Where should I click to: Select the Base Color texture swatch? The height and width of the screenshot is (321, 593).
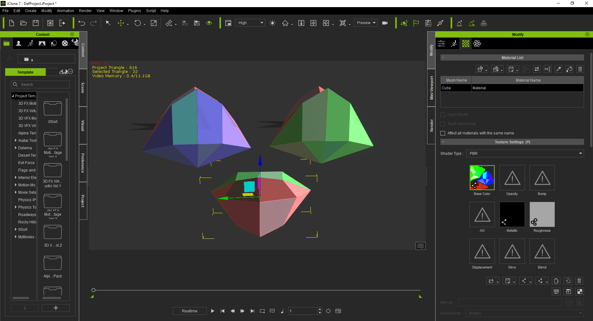482,178
